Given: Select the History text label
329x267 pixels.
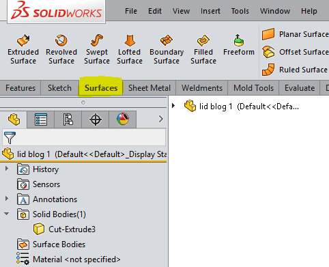Looking at the screenshot, I should (46, 169).
